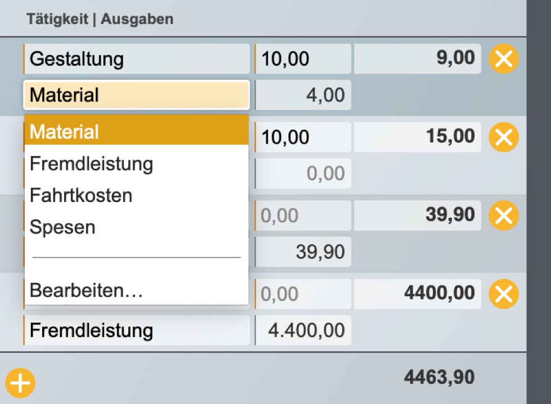Edit the 4.400,00 expense amount field
This screenshot has width=551, height=404.
tap(303, 330)
